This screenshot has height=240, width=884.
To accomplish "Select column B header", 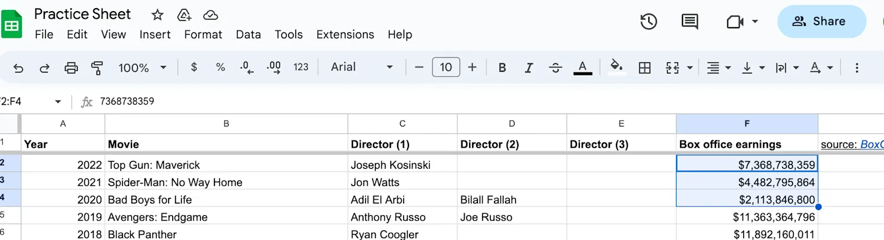I will (226, 124).
